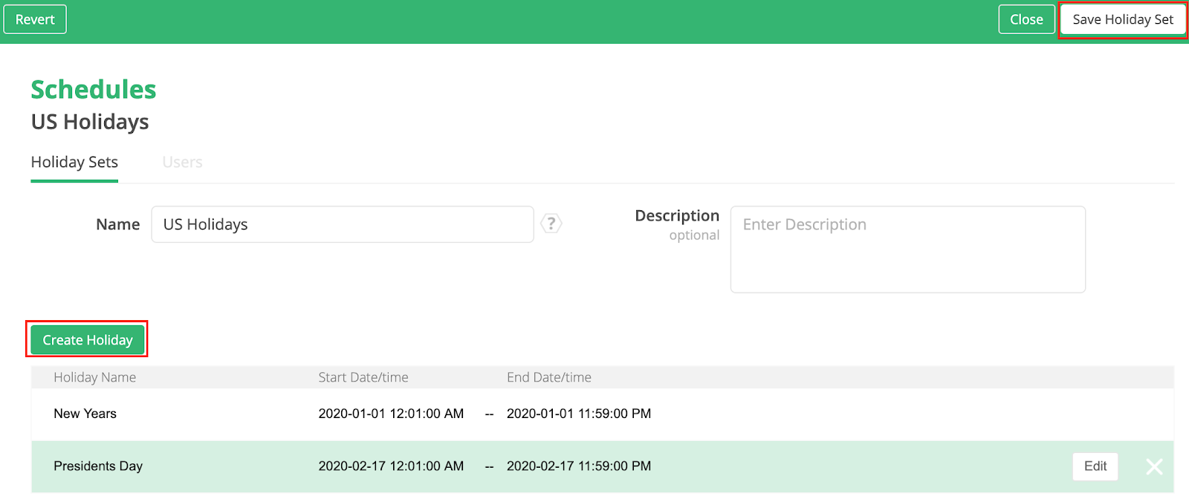Select the Presidents Day holiday name
The width and height of the screenshot is (1189, 499).
[x=98, y=466]
